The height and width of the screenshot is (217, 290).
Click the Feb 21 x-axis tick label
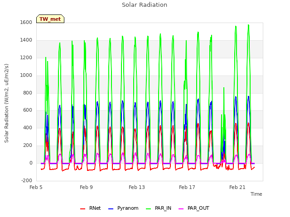click(237, 187)
